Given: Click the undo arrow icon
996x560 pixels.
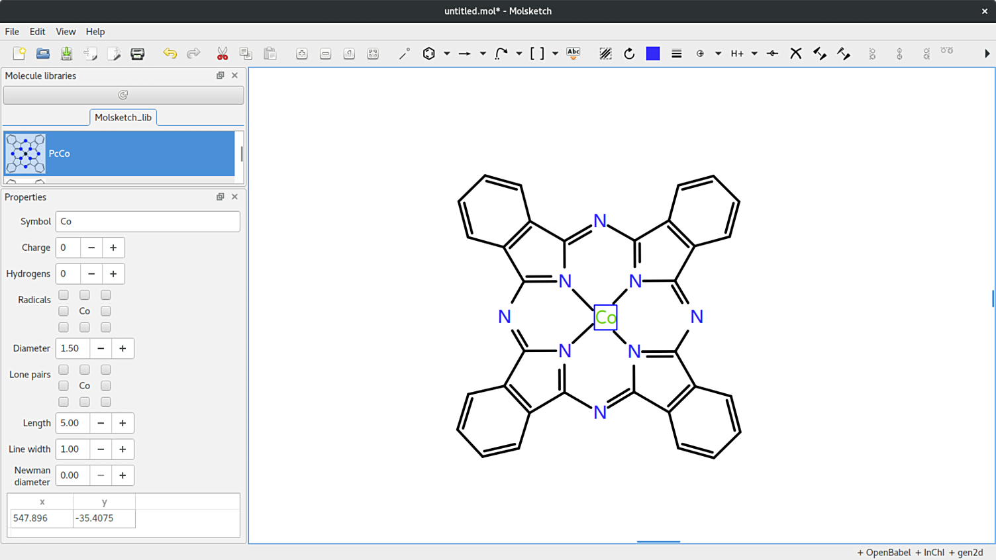Looking at the screenshot, I should tap(170, 54).
